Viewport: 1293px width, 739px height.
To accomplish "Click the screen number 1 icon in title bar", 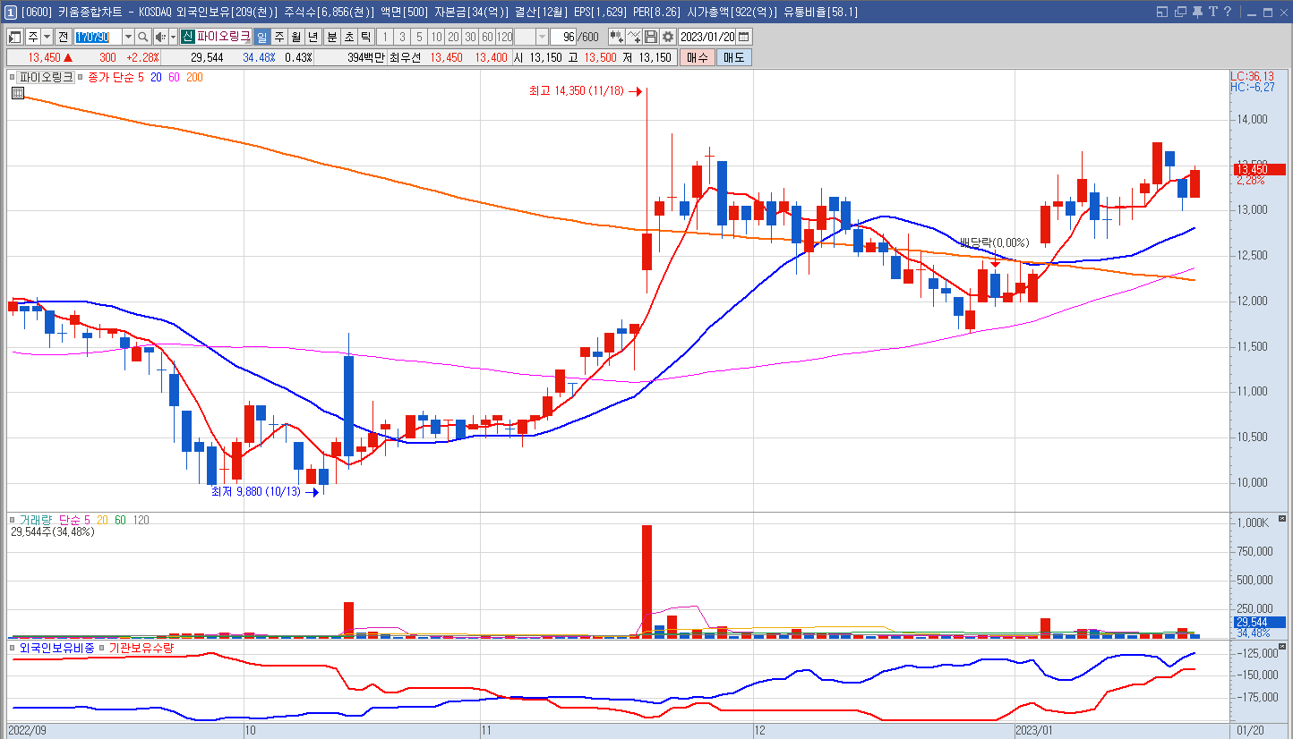I will point(10,13).
